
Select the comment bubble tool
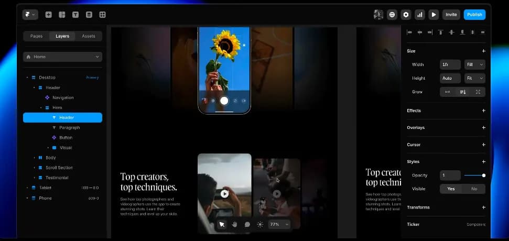[x=247, y=224]
